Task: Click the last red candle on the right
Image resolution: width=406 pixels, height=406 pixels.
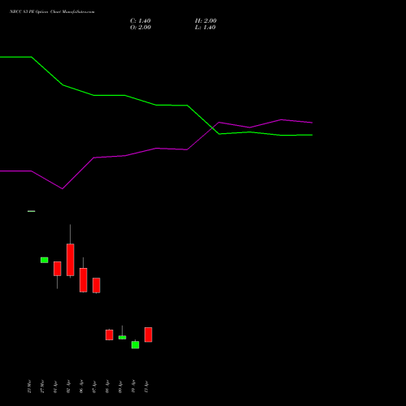Action: 149,335
